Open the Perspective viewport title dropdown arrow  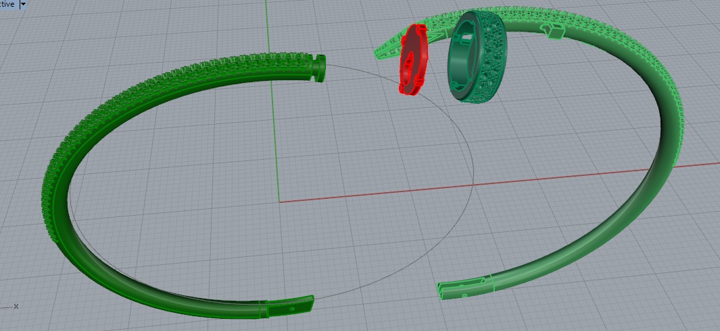coord(24,4)
